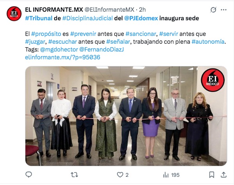Repost this tweet with retweet icon
The image size is (234, 185).
pos(74,174)
